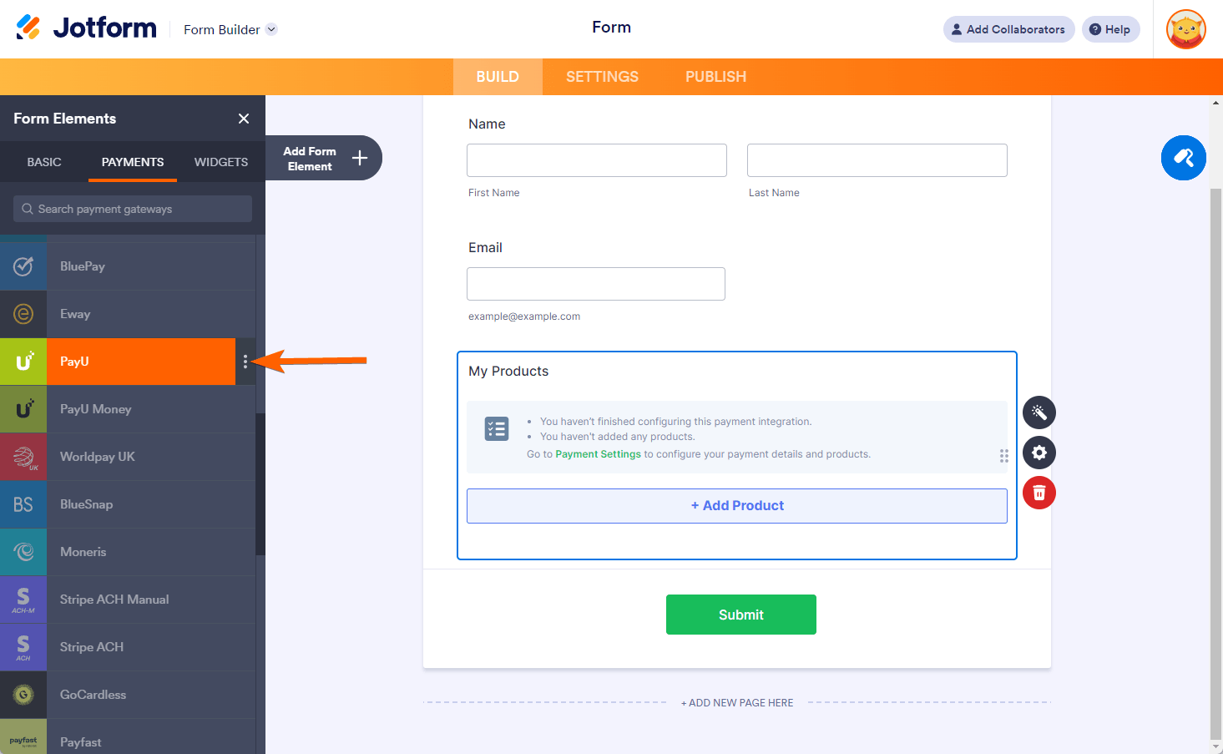Open the WIDGETS elements tab
1223x754 pixels.
[x=221, y=162]
